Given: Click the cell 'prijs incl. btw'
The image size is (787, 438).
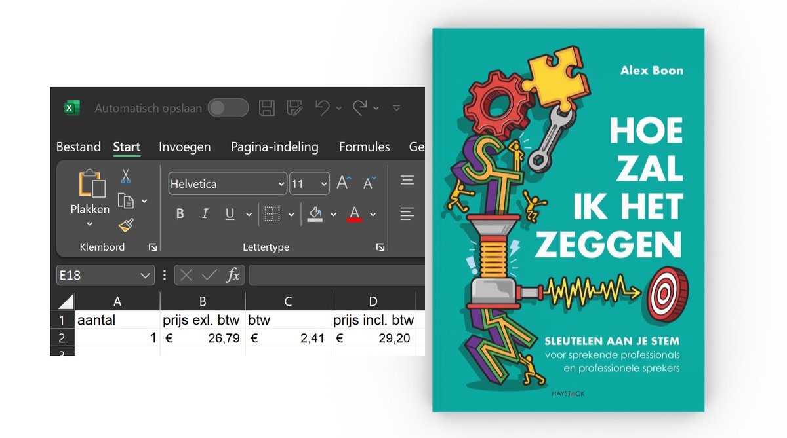Looking at the screenshot, I should [373, 320].
